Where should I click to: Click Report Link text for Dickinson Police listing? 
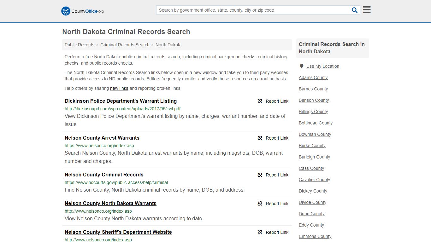[277, 101]
